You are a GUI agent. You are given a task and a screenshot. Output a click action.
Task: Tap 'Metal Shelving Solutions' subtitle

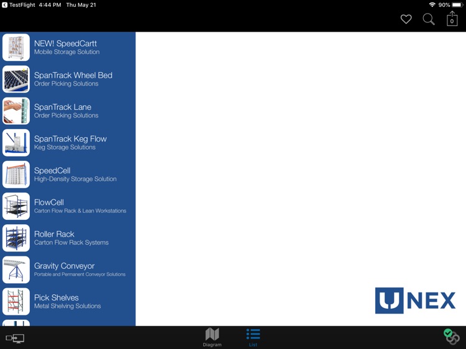coord(68,306)
